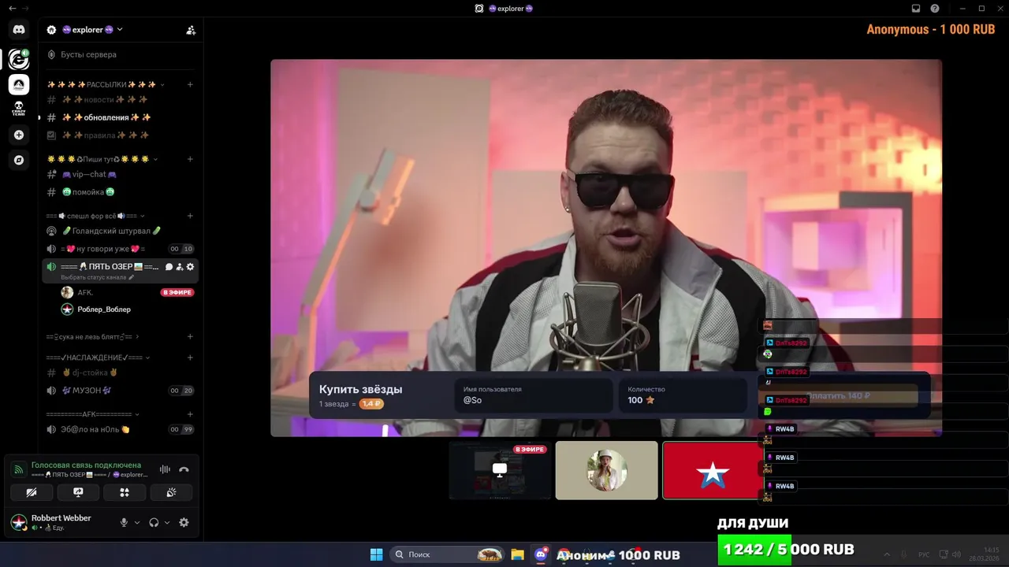
Task: Select the red star participant tile
Action: pos(712,470)
